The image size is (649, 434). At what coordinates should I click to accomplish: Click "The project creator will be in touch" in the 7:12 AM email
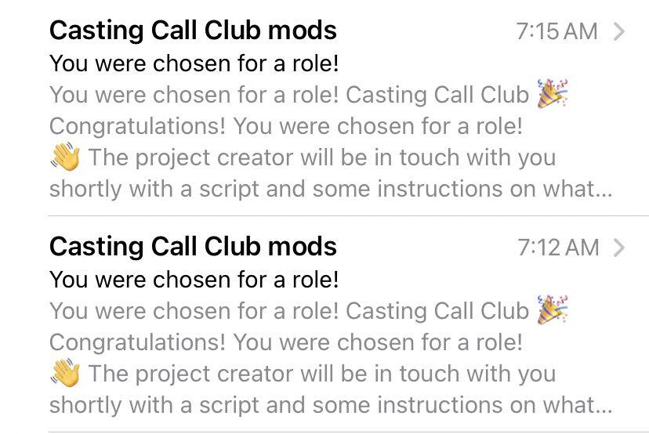[x=321, y=374]
